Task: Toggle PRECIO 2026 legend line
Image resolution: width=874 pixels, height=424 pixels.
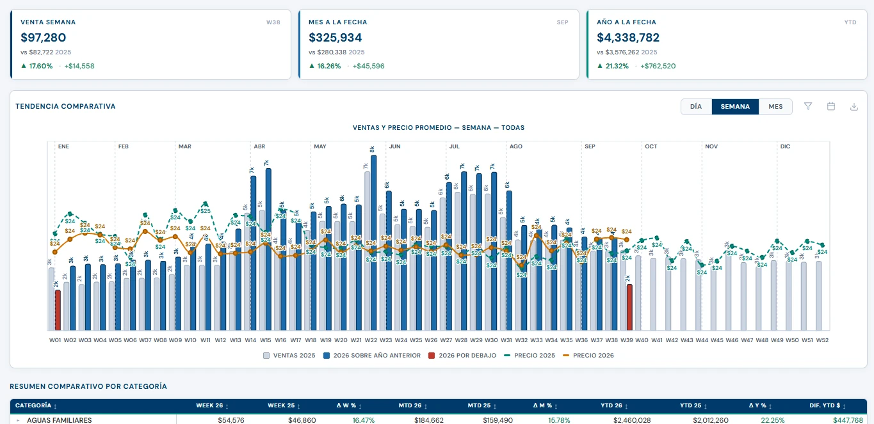Action: point(588,356)
